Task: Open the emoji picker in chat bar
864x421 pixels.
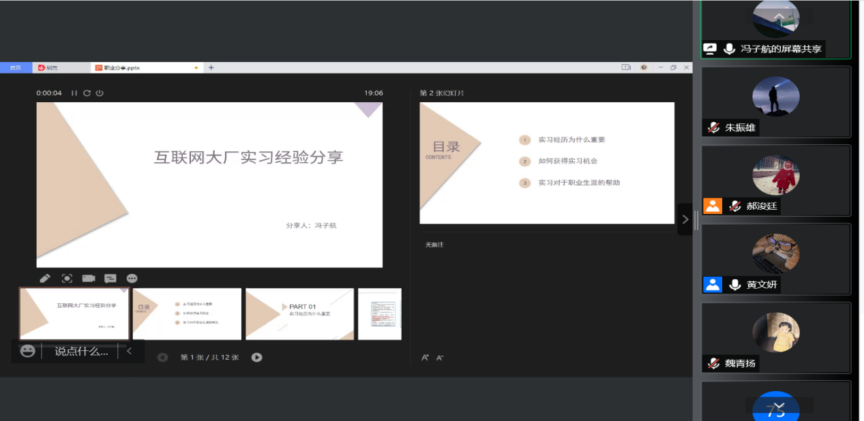Action: [27, 351]
